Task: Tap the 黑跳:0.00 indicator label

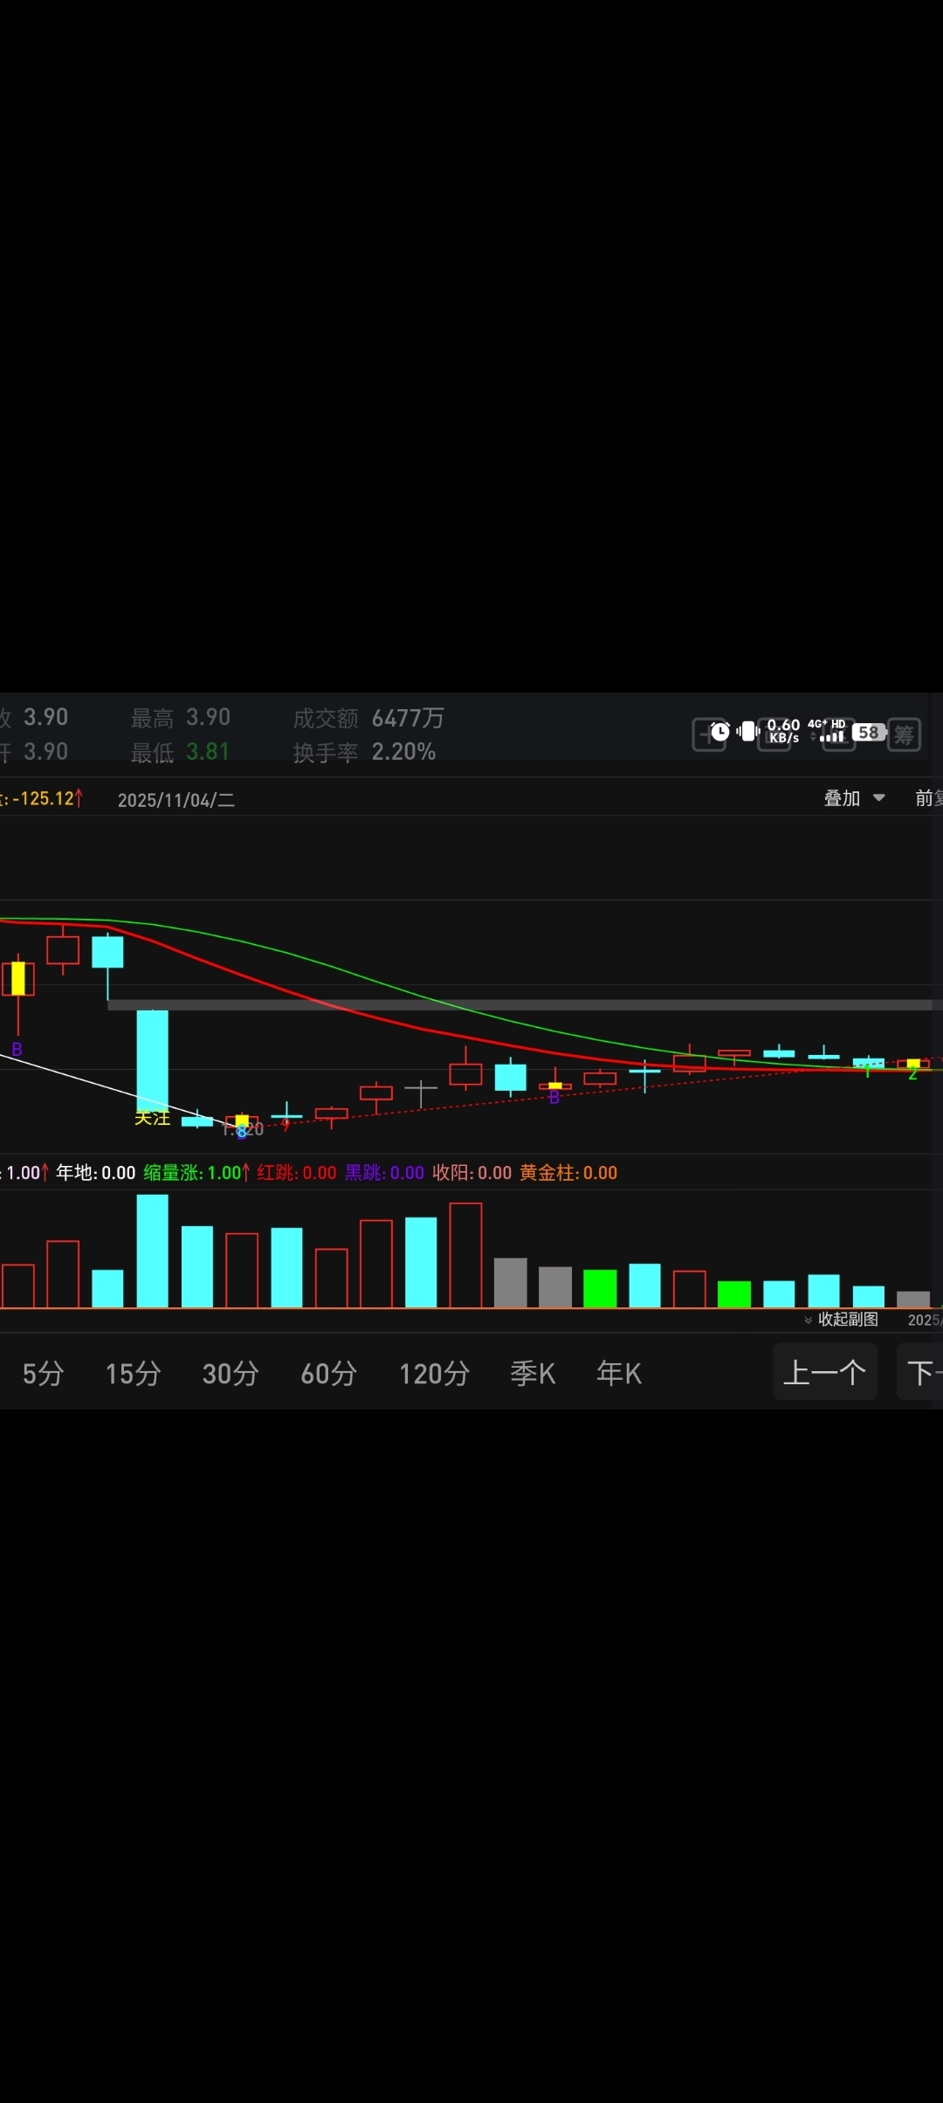Action: 384,1173
